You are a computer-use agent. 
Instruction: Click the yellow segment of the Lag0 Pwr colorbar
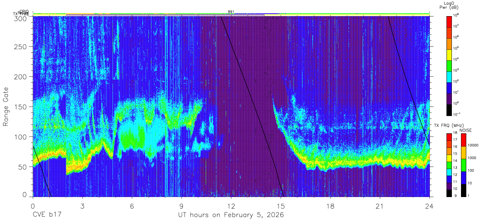click(450, 54)
